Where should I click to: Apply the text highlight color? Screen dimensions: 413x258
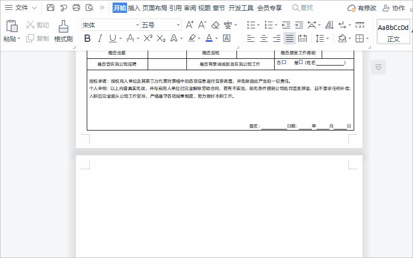coord(192,38)
